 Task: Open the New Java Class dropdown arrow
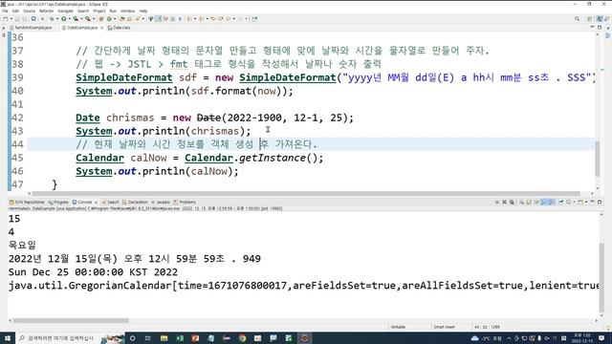pyautogui.click(x=115, y=19)
